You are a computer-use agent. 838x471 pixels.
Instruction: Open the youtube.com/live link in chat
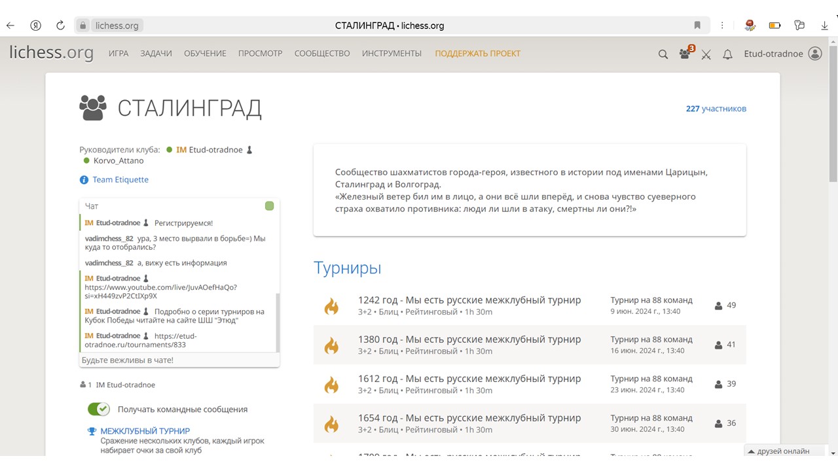click(161, 291)
